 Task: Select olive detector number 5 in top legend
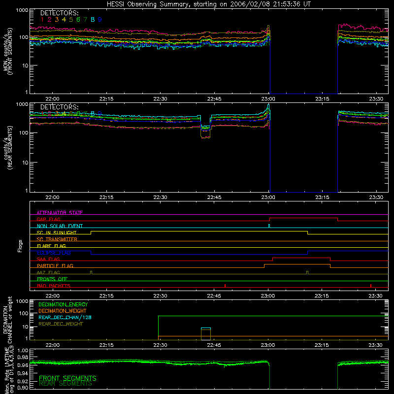[71, 20]
